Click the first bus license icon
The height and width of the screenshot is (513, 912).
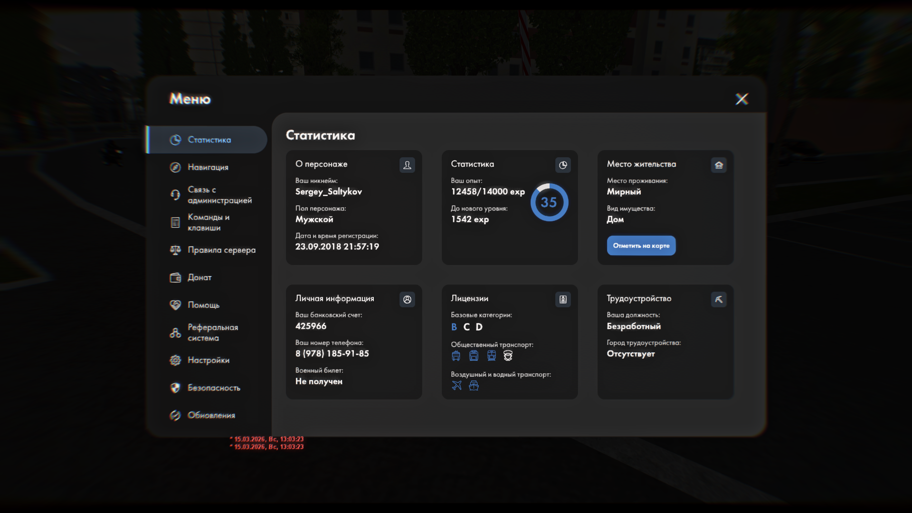coord(456,355)
